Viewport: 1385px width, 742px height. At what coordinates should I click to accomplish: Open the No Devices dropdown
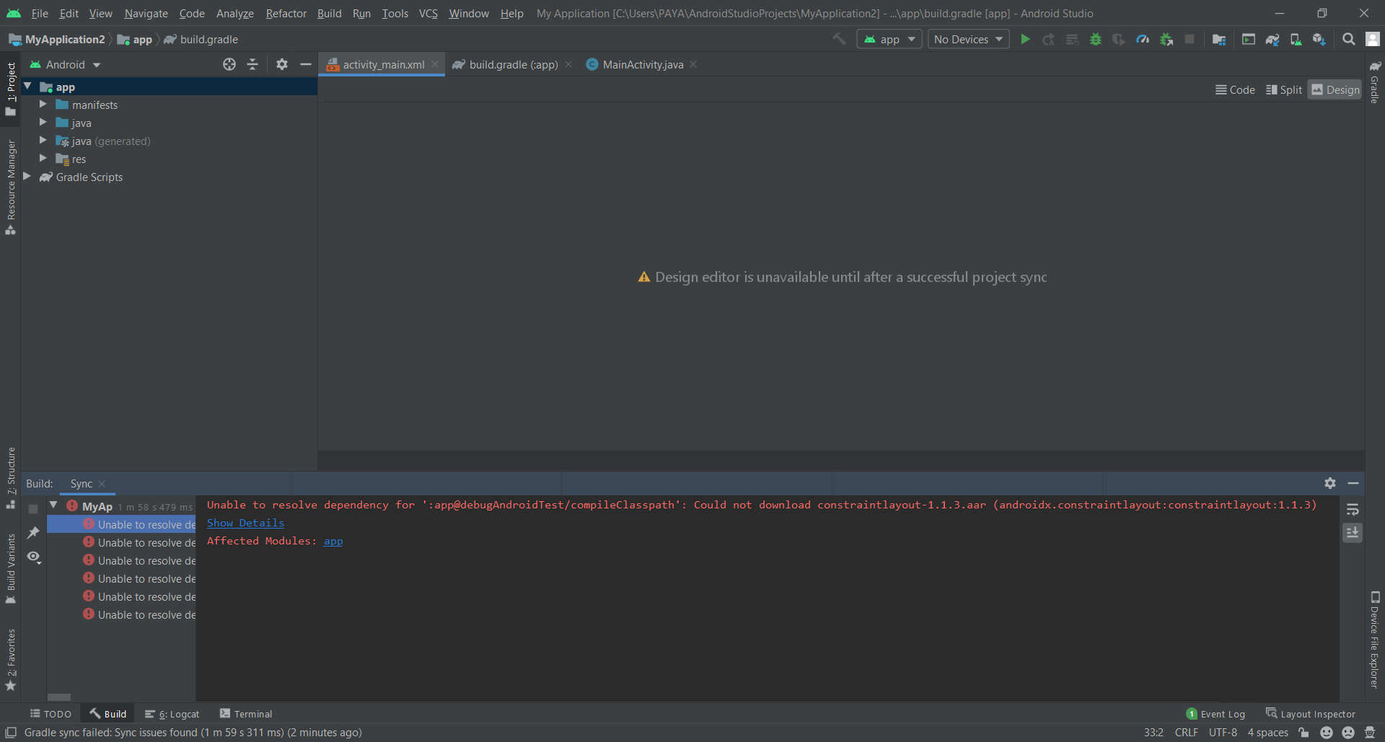[968, 40]
